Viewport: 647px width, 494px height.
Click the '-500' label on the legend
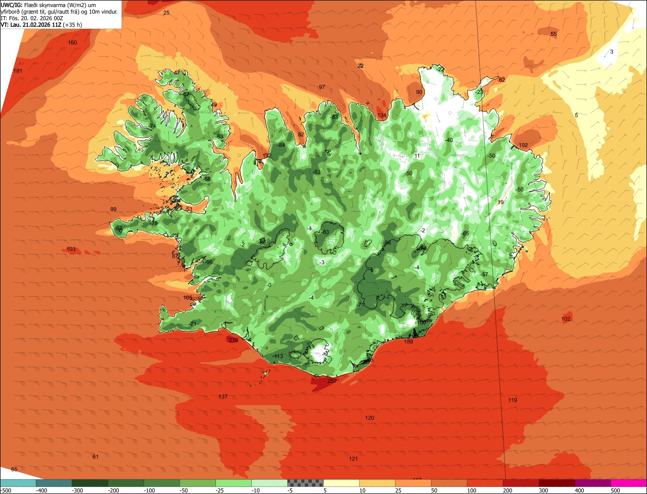tap(6, 490)
